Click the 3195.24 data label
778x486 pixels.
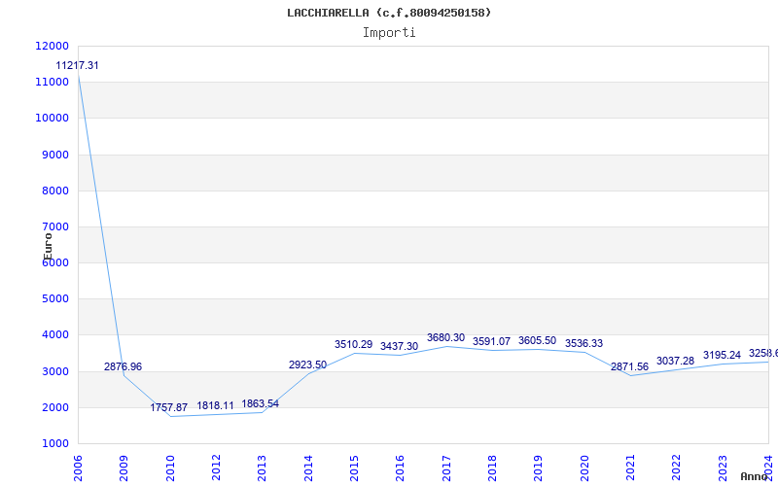pyautogui.click(x=722, y=355)
